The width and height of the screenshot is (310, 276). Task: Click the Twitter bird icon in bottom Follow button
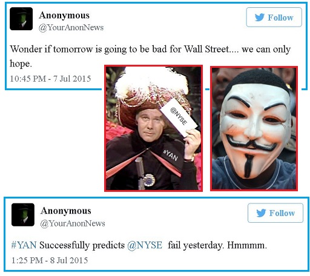(261, 213)
